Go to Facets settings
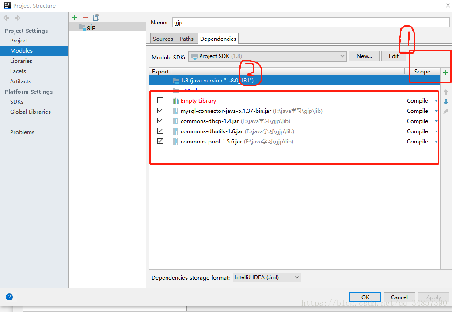Image resolution: width=452 pixels, height=312 pixels. tap(18, 71)
